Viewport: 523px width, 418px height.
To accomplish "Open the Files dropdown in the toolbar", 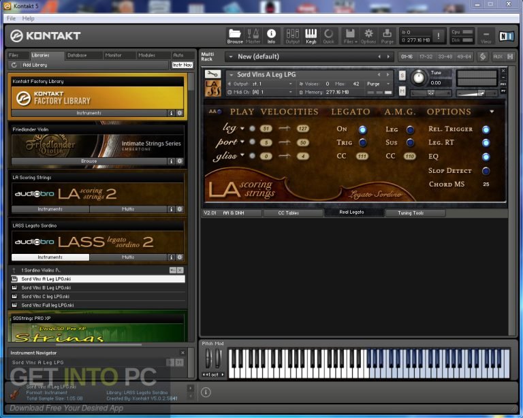I will (x=349, y=35).
